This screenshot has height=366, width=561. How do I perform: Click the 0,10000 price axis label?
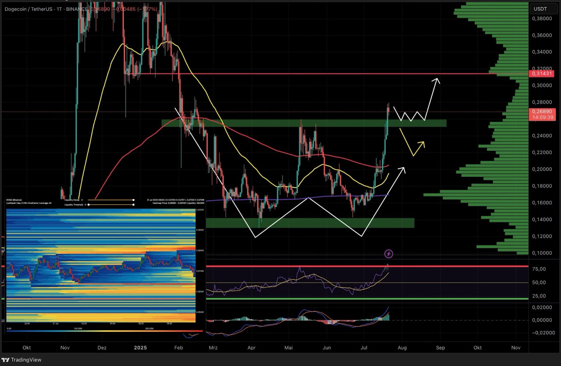(542, 253)
